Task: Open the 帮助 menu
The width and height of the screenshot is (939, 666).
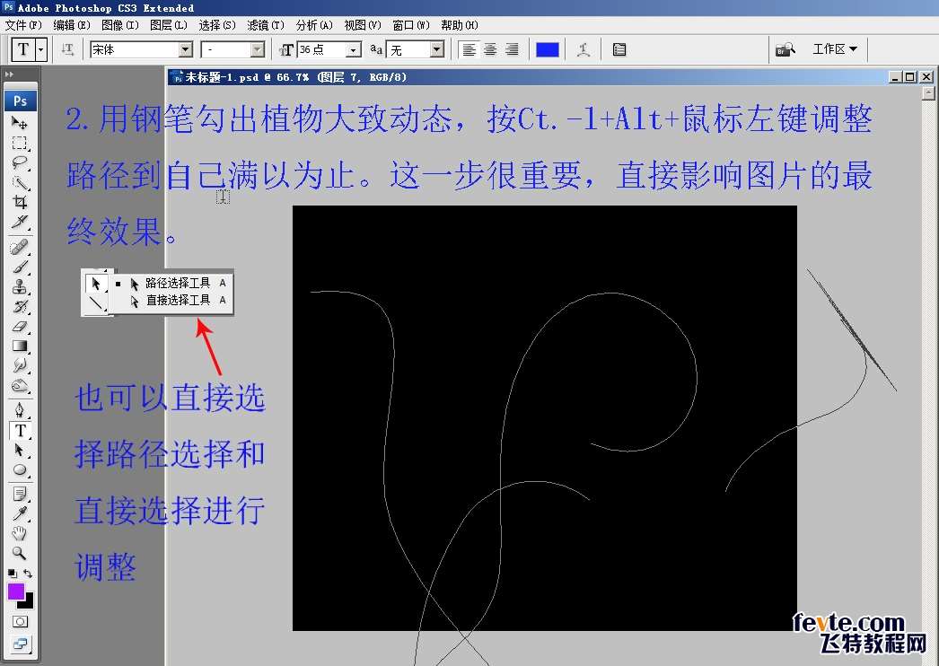Action: [460, 25]
